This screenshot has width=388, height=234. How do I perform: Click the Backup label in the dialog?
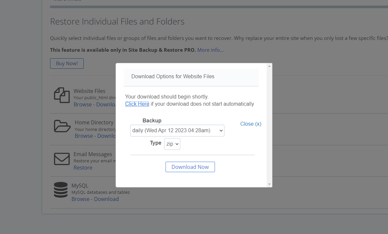coord(152,120)
